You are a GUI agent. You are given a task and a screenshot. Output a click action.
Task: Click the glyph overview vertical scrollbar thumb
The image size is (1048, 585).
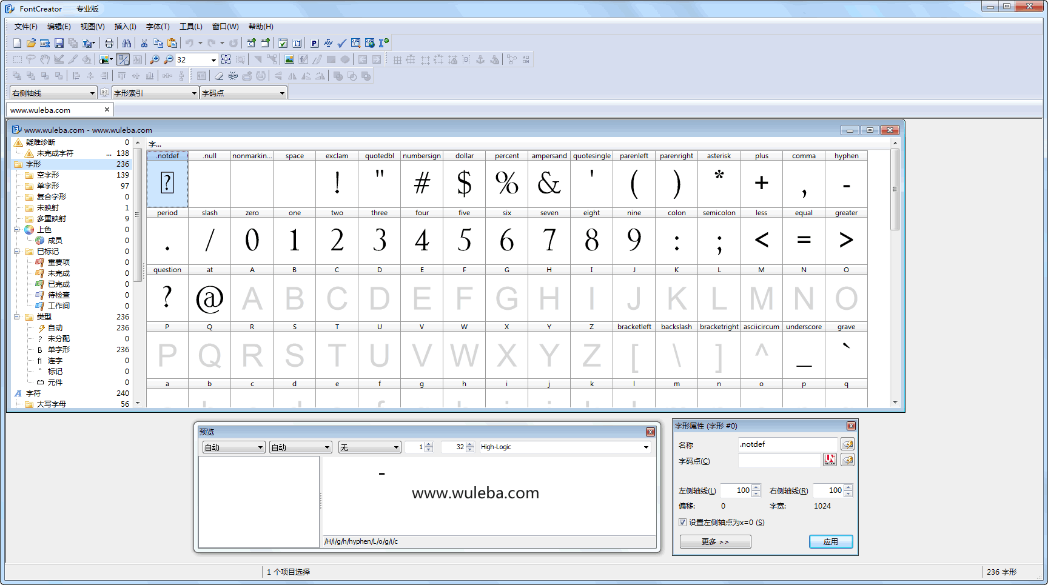point(895,189)
